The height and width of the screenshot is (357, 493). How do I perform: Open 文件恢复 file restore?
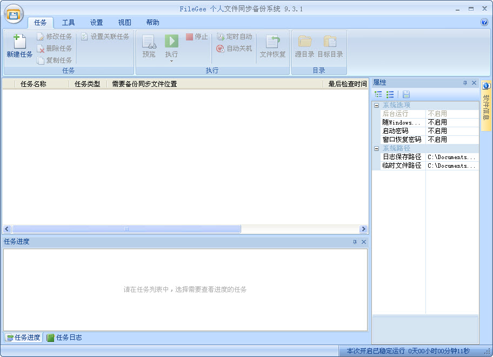pyautogui.click(x=272, y=46)
